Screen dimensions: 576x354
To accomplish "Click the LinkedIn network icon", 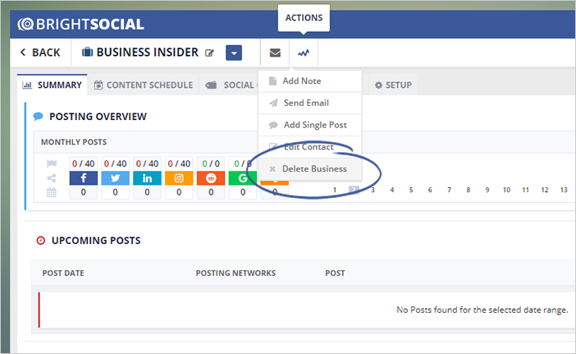I will point(147,178).
